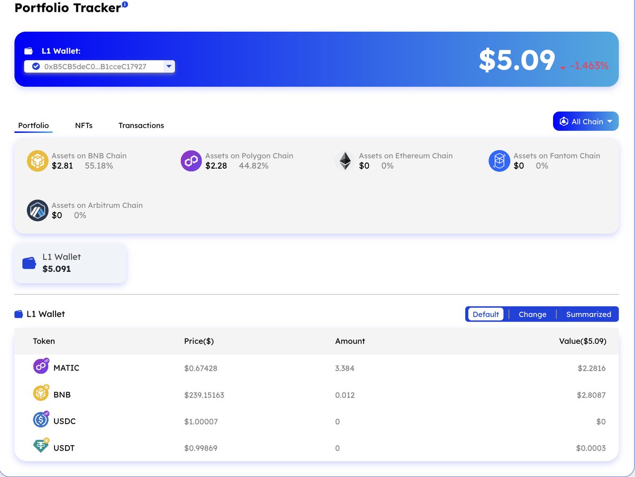Click the Token column header
The width and height of the screenshot is (635, 477).
44,341
